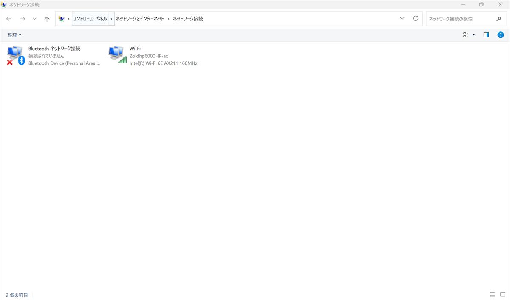510x300 pixels.
Task: Open the help question mark icon
Action: tap(500, 35)
